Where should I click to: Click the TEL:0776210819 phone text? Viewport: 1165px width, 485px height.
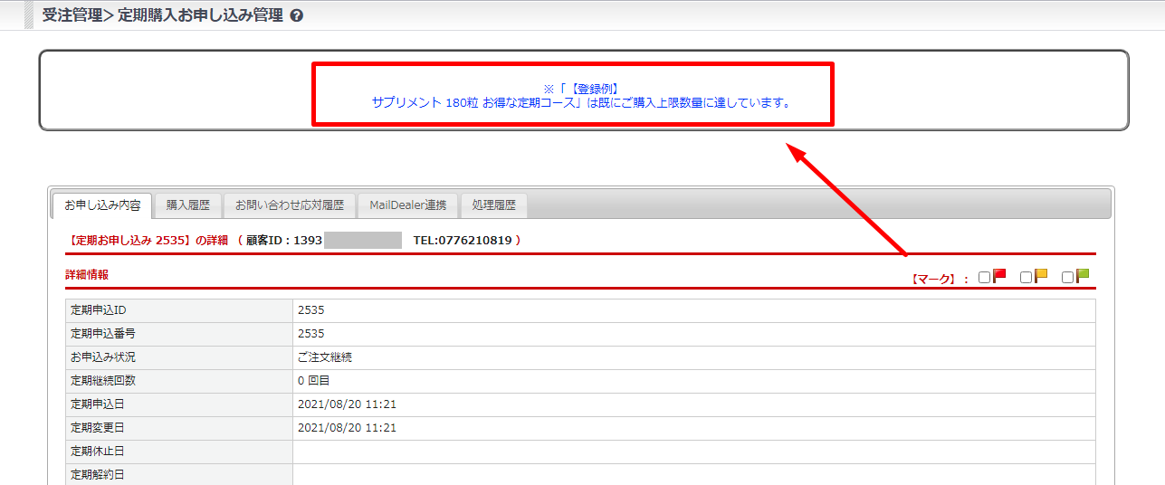pyautogui.click(x=463, y=241)
